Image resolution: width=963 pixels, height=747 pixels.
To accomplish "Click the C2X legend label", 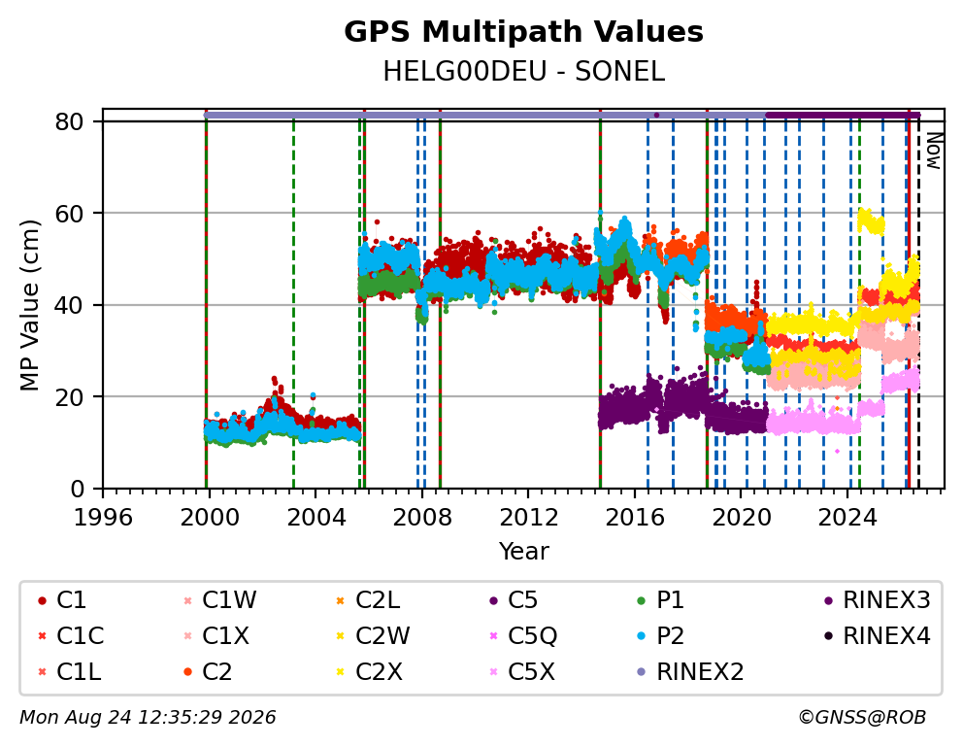I will click(379, 671).
